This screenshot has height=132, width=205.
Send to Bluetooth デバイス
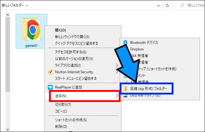pyautogui.click(x=160, y=43)
